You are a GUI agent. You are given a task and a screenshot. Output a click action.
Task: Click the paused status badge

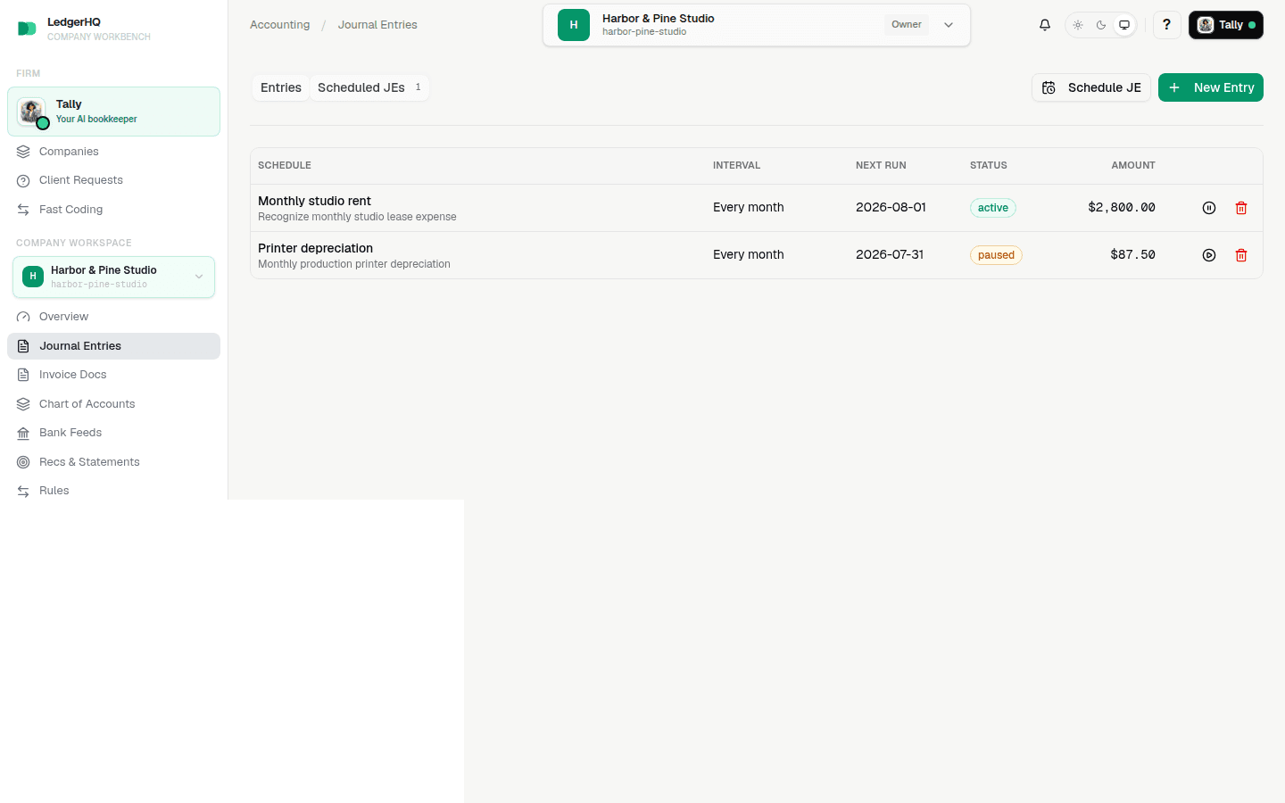point(996,255)
